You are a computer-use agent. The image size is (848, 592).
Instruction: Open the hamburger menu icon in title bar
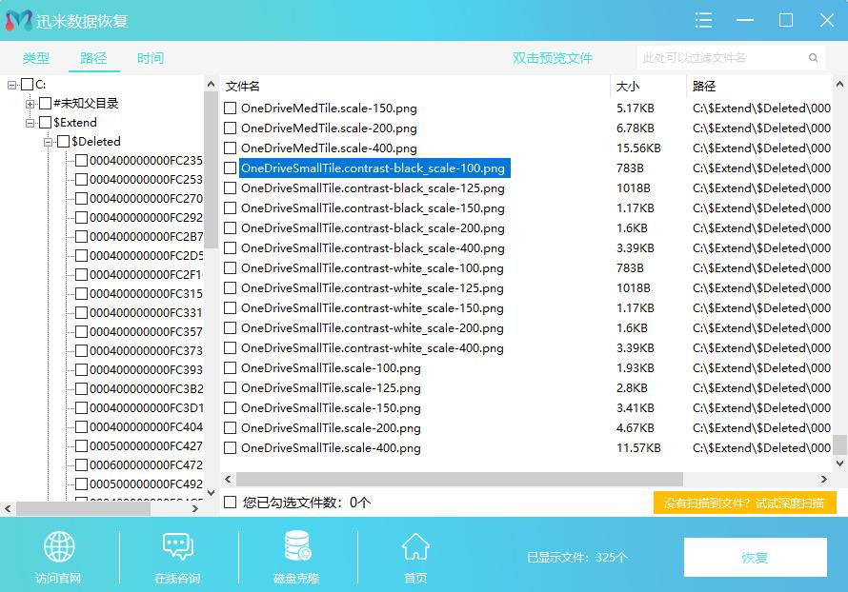[703, 20]
